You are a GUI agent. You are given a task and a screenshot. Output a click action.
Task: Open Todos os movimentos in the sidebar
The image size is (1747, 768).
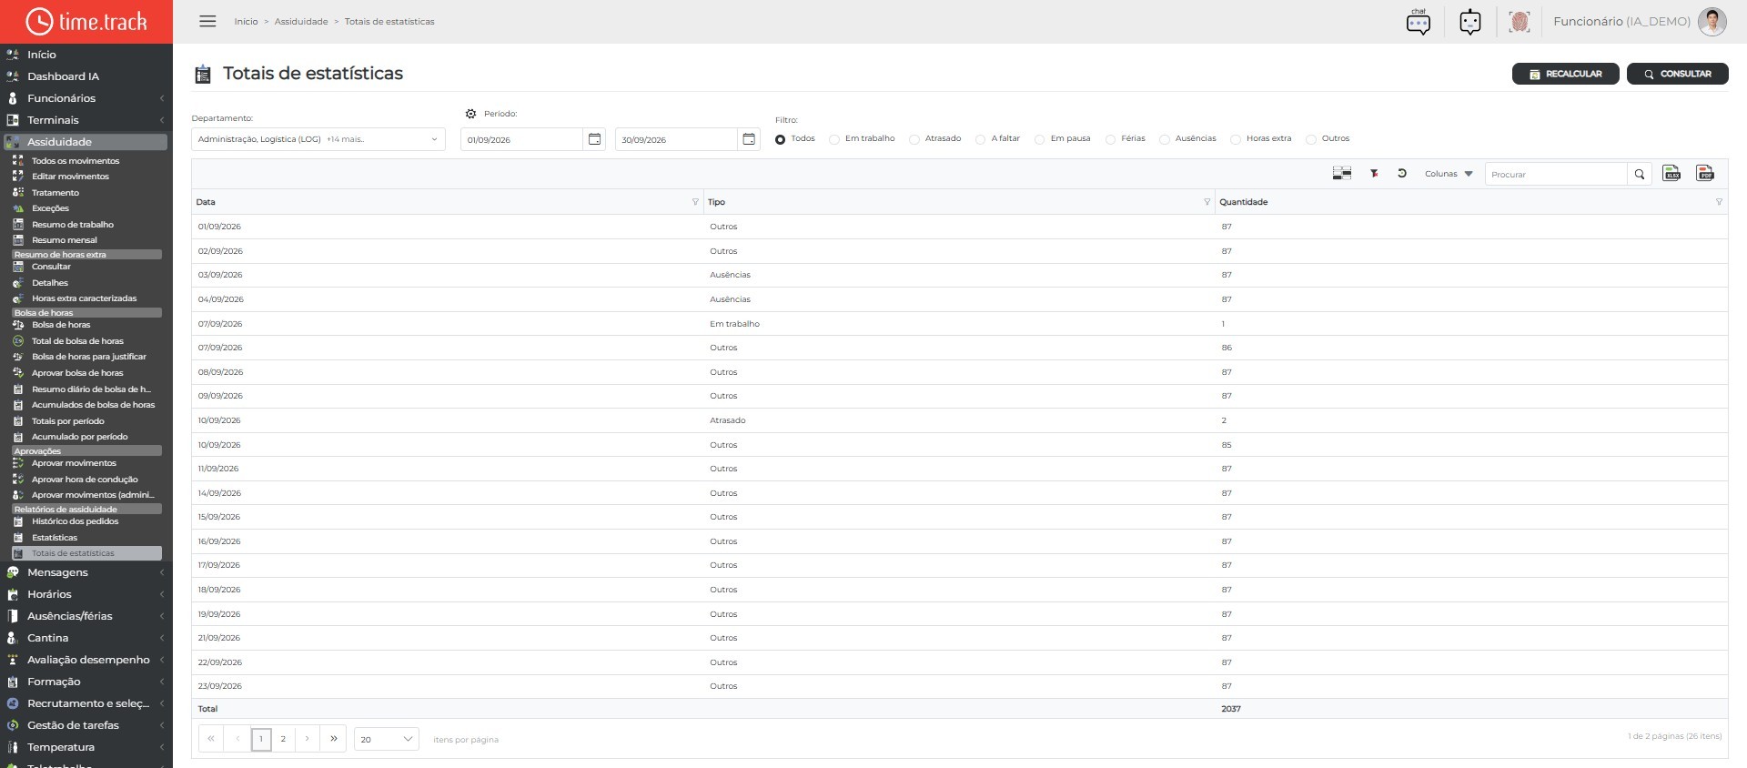(76, 161)
